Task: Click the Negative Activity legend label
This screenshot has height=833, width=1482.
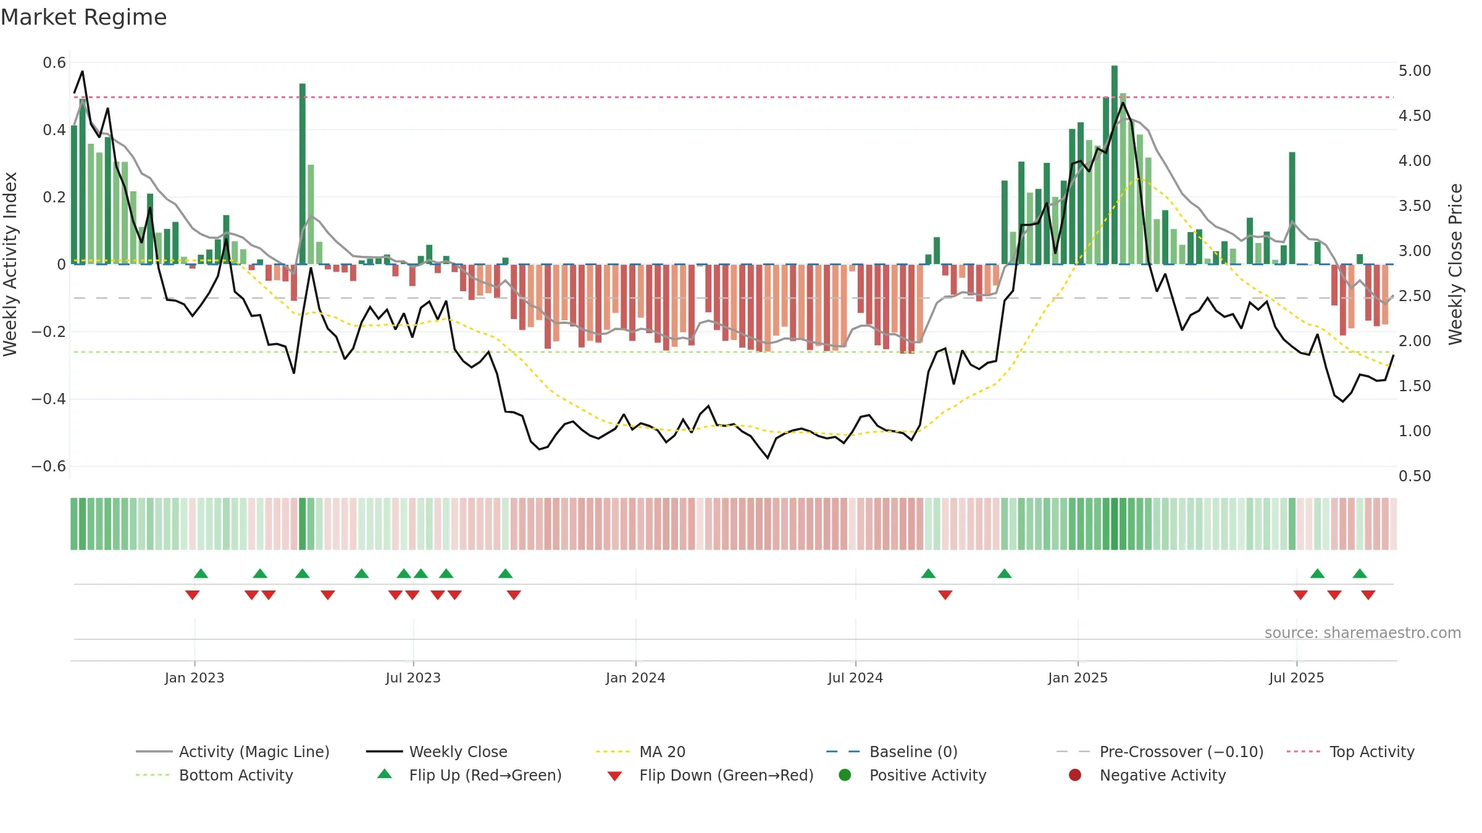Action: point(1163,775)
